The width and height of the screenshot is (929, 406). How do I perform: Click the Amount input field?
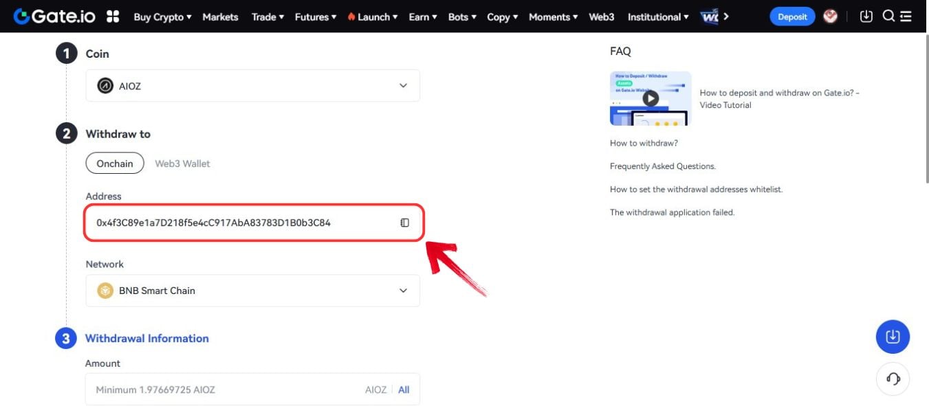pos(252,390)
